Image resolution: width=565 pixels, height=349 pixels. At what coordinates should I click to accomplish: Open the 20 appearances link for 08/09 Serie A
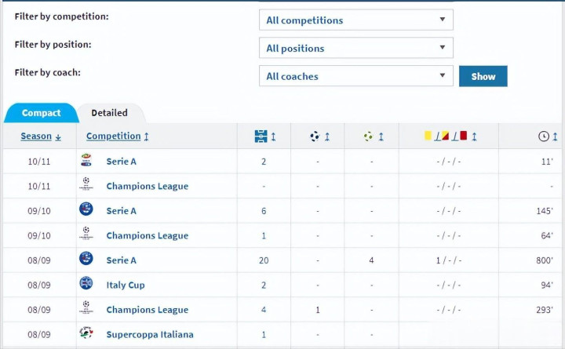click(264, 260)
